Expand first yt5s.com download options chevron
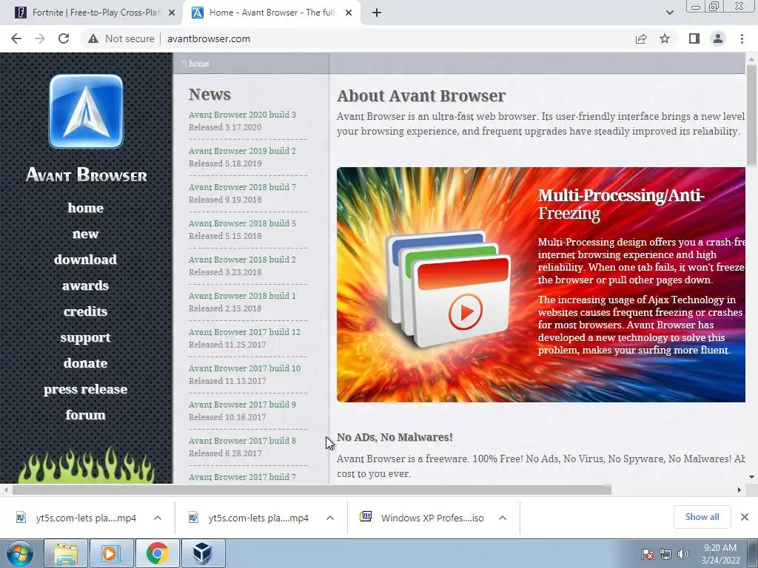The height and width of the screenshot is (568, 758). click(158, 518)
